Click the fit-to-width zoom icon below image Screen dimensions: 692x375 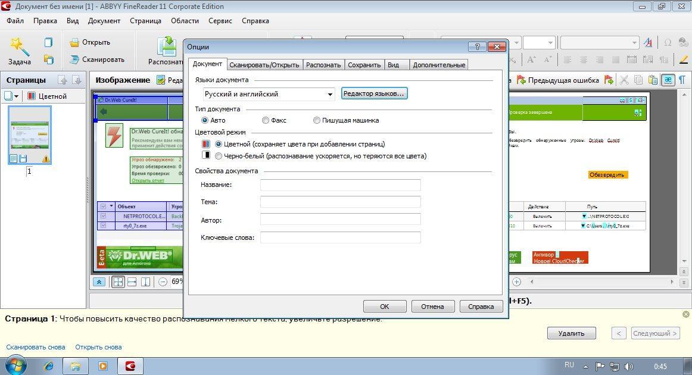pyautogui.click(x=132, y=282)
